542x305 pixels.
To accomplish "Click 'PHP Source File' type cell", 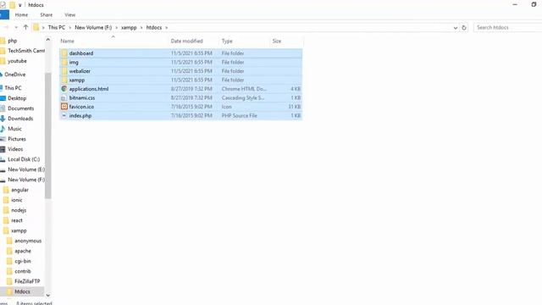I will [239, 115].
